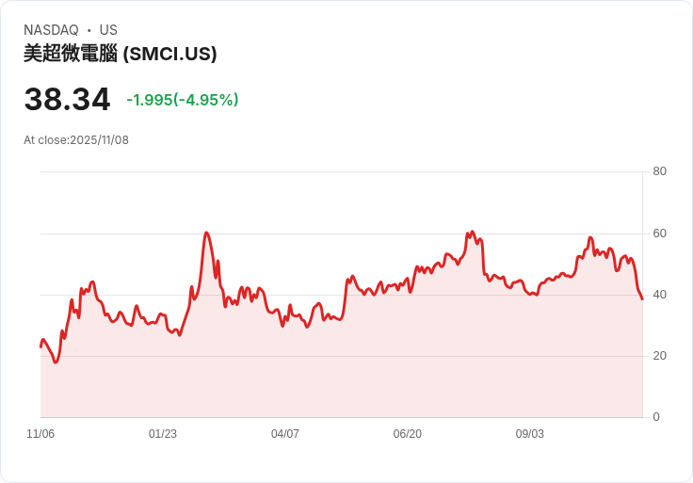Click the 80 y-axis label

(659, 171)
